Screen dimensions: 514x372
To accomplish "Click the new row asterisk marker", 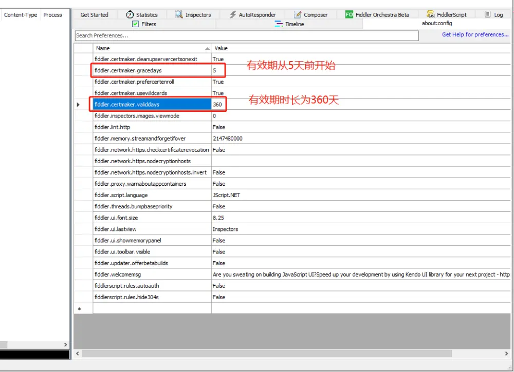I will coord(79,308).
